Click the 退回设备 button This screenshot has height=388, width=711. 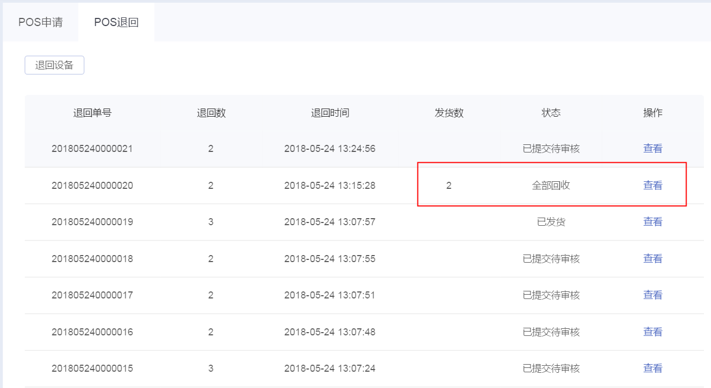click(54, 65)
